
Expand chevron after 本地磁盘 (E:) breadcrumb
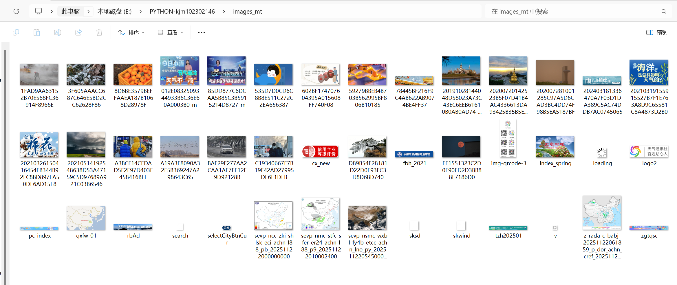(x=140, y=12)
